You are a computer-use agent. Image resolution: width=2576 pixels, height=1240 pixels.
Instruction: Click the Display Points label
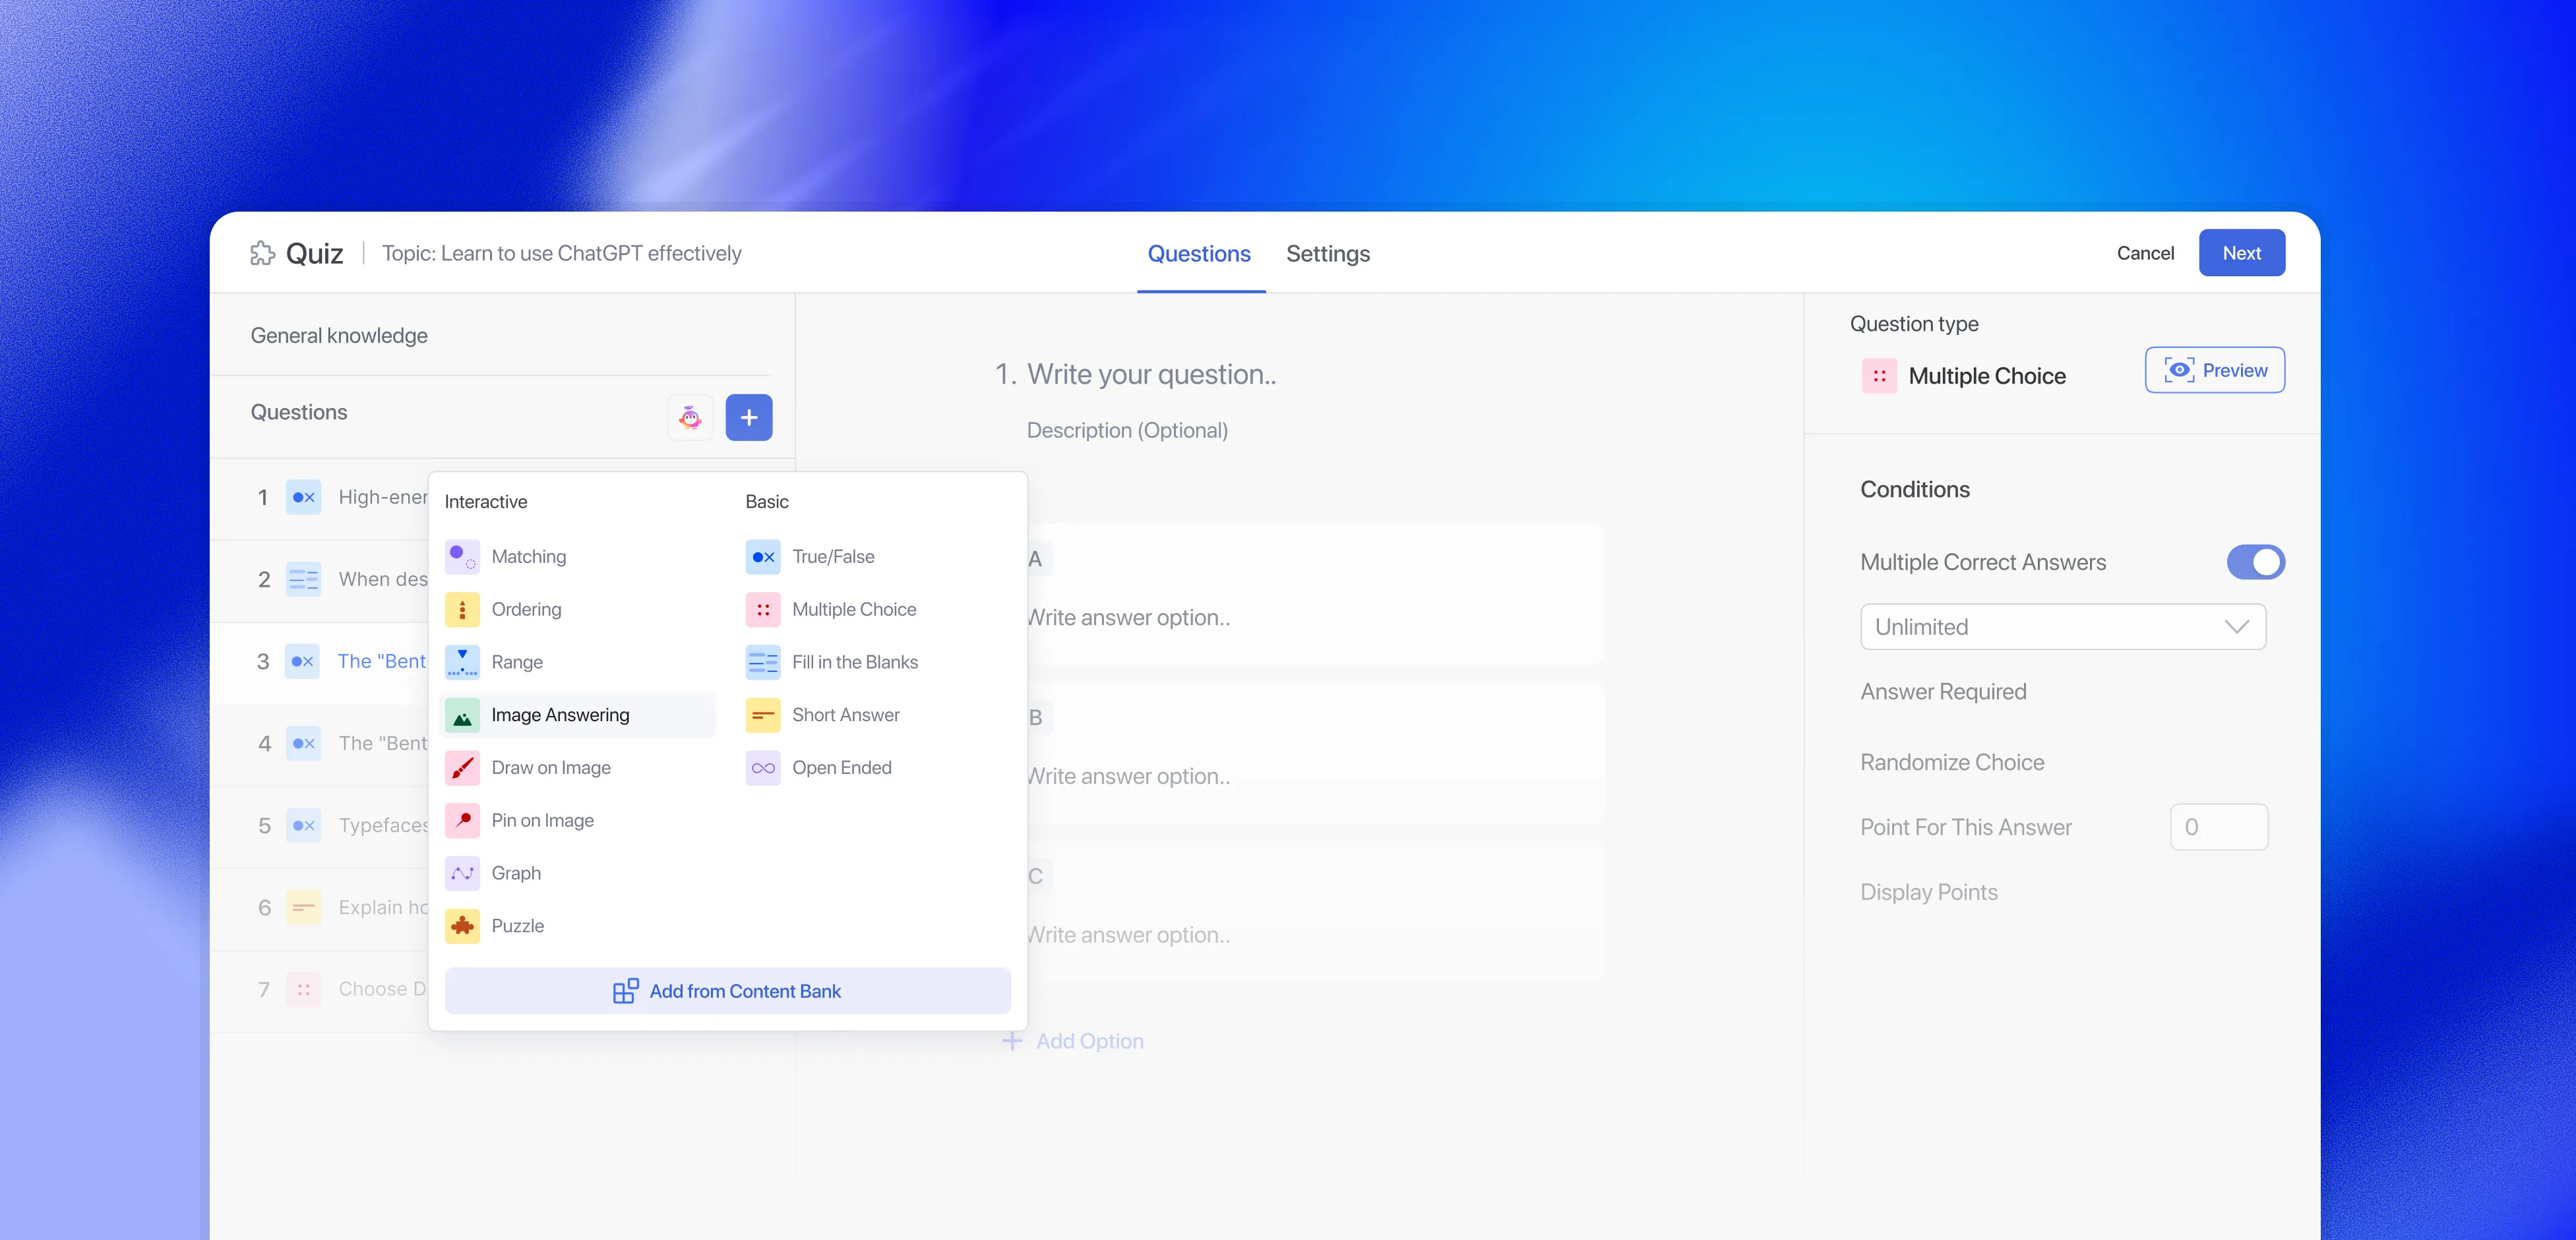pyautogui.click(x=1929, y=893)
